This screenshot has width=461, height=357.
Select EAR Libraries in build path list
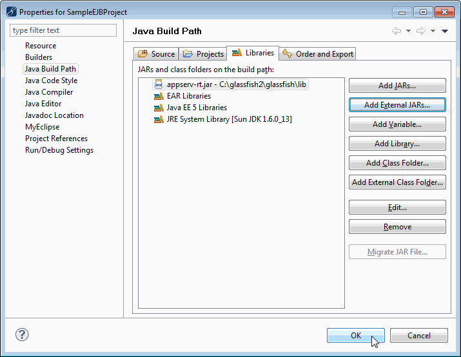[188, 96]
